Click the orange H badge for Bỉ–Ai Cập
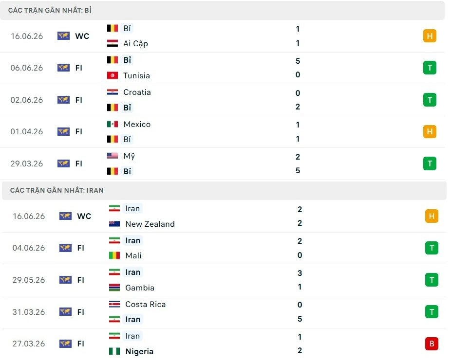This screenshot has height=362, width=451. [x=430, y=36]
